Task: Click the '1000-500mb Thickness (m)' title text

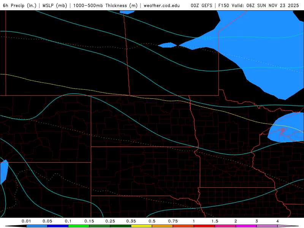Action: [105, 5]
